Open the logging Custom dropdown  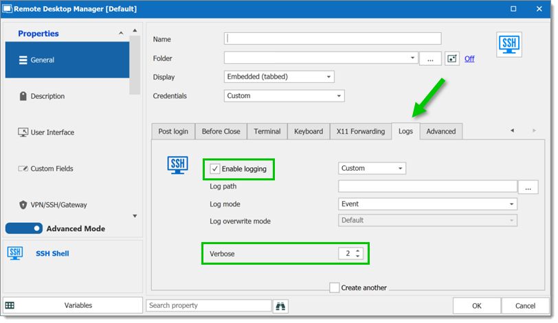click(372, 168)
